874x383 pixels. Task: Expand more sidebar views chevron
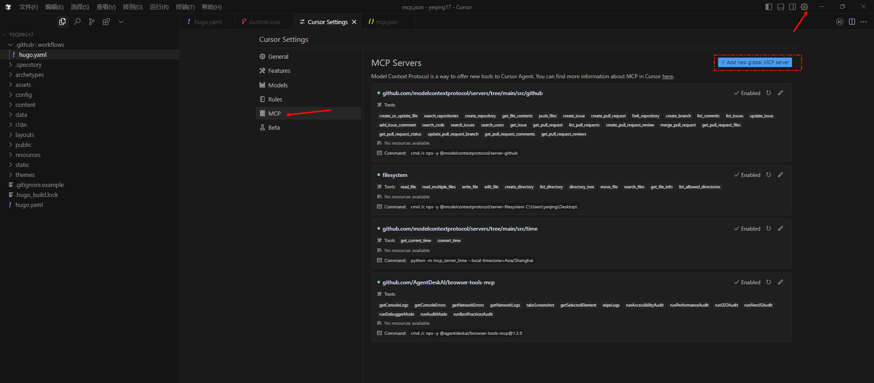click(121, 22)
